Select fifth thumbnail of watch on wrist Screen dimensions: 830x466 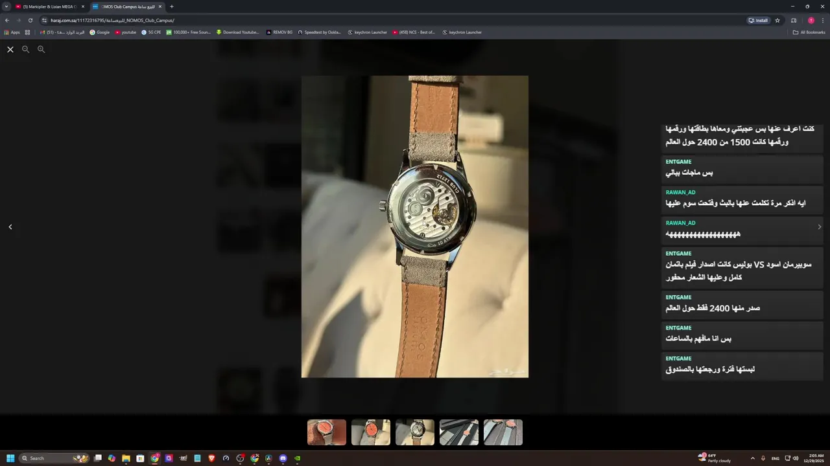[x=503, y=432]
